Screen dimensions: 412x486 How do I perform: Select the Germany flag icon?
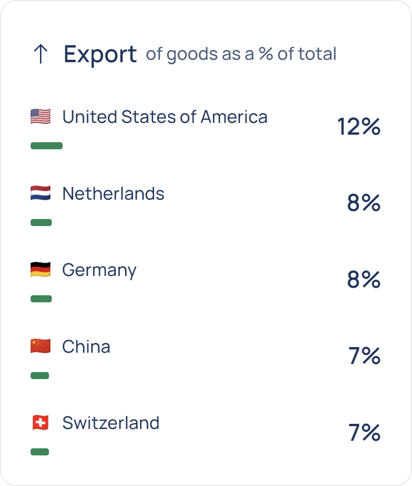[x=40, y=270]
